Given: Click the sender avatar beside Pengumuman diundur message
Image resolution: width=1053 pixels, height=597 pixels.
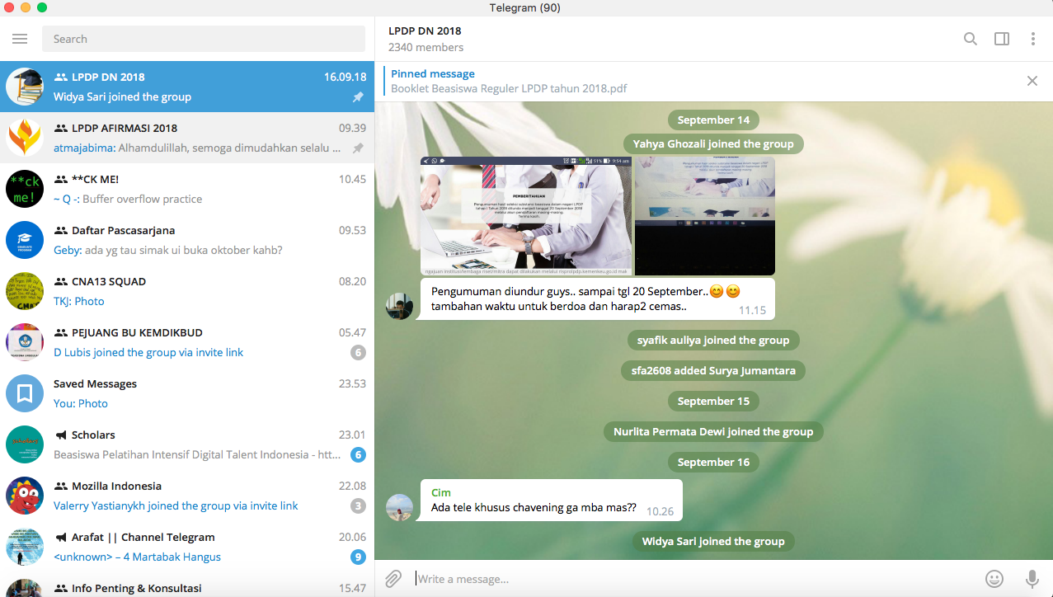Looking at the screenshot, I should (x=400, y=306).
